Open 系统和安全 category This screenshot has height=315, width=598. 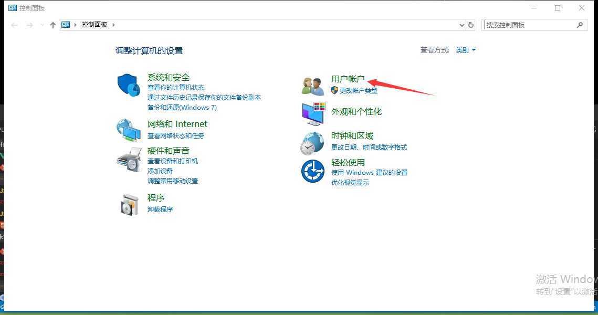tap(169, 77)
